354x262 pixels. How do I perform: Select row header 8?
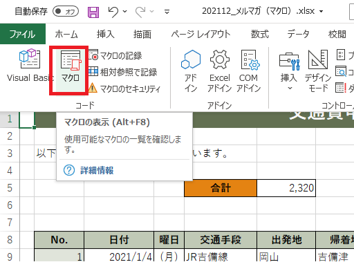click(10, 240)
